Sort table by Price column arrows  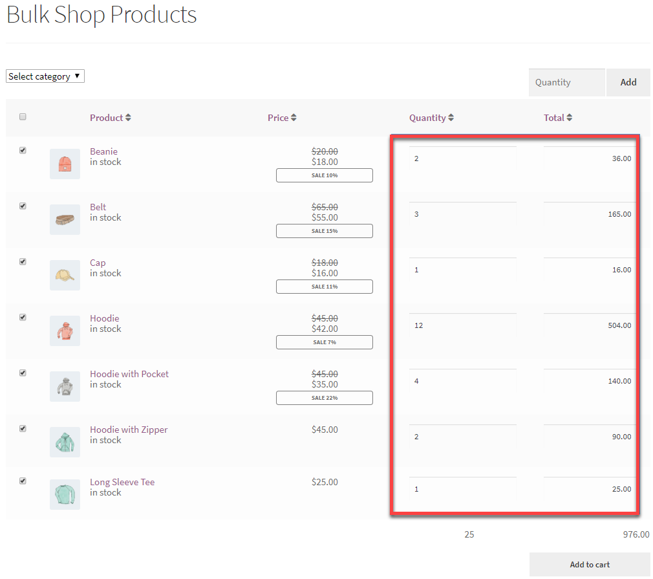tap(294, 118)
